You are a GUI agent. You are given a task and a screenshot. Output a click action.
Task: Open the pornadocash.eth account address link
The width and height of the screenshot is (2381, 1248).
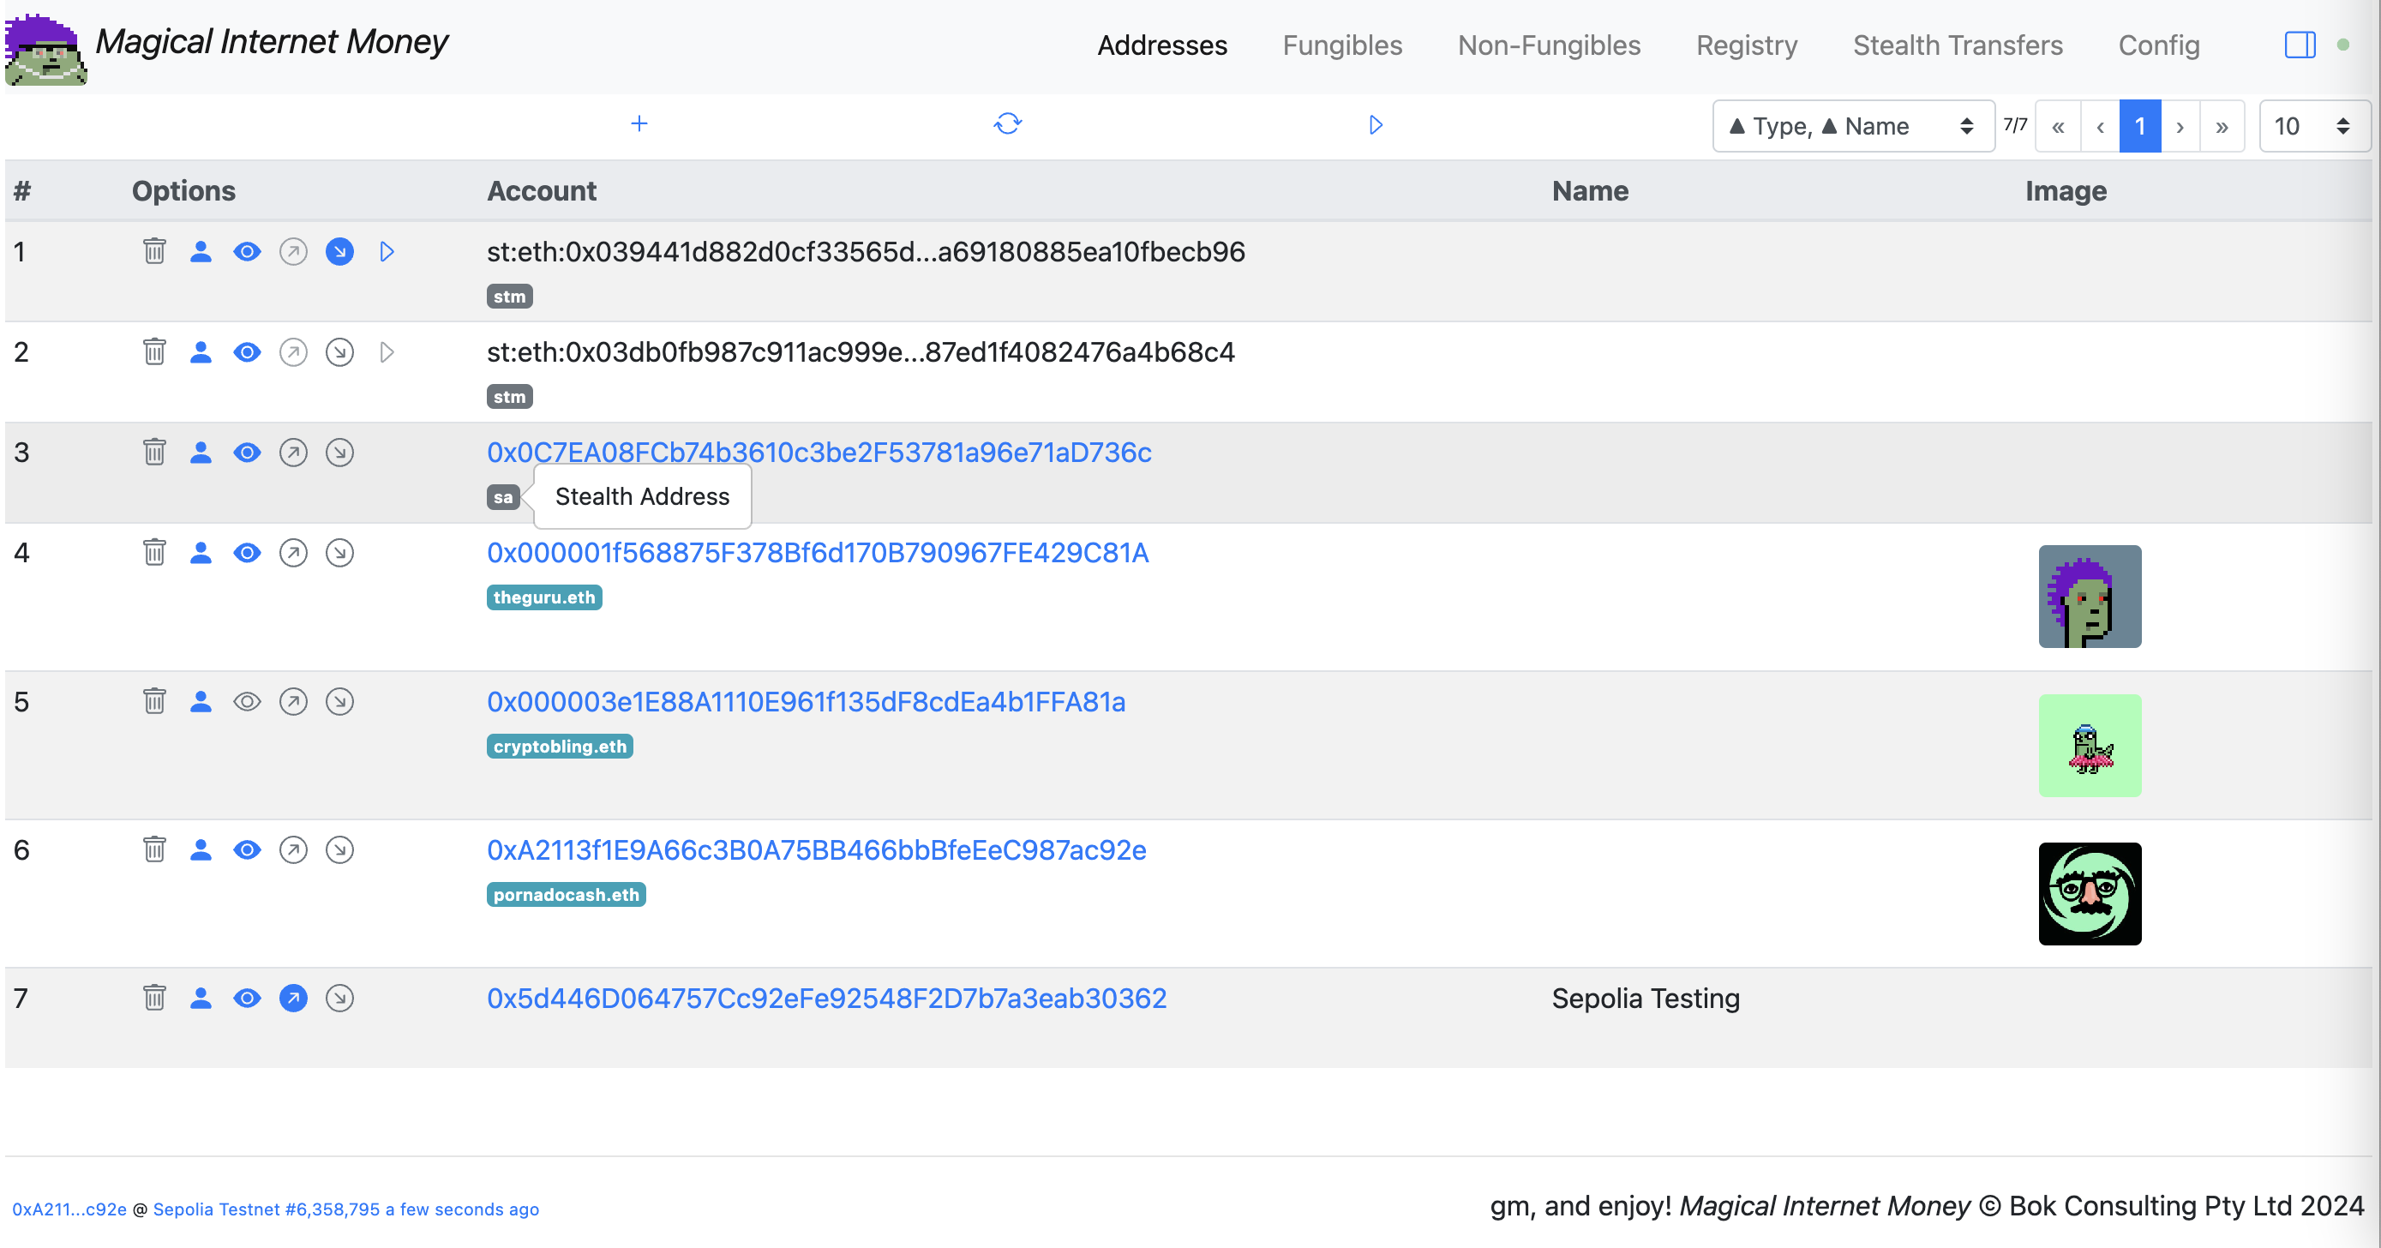(x=816, y=849)
